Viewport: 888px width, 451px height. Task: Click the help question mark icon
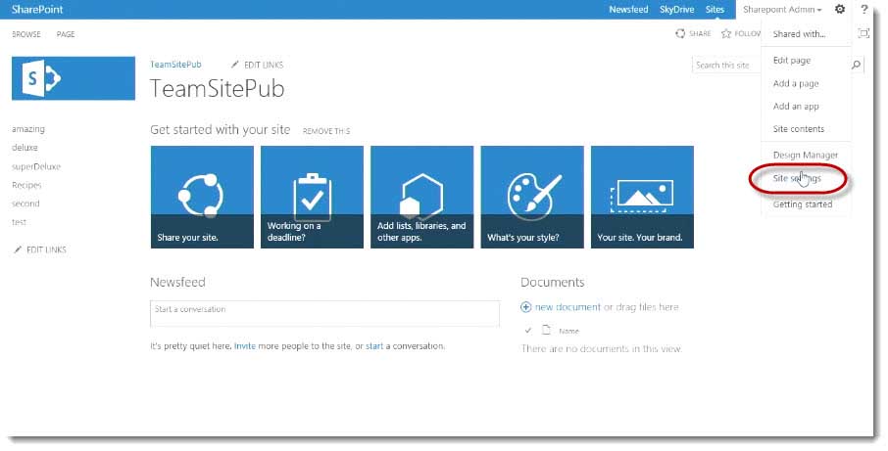864,9
